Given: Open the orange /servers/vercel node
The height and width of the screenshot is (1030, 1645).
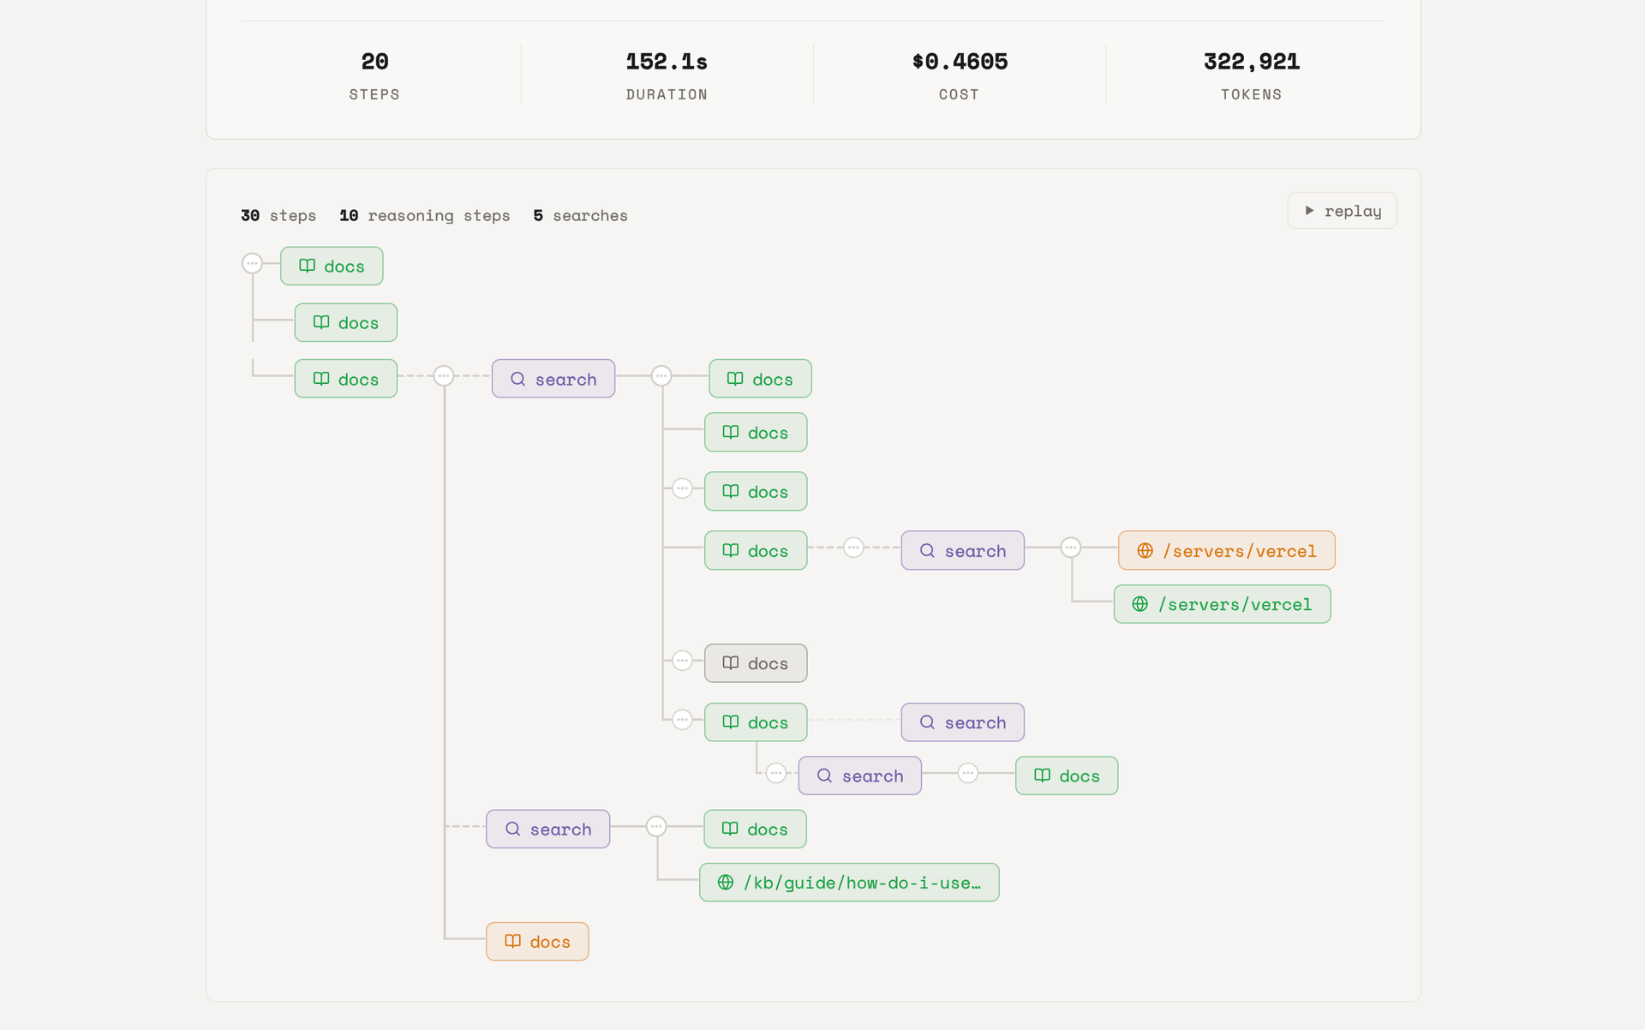Looking at the screenshot, I should [x=1226, y=551].
